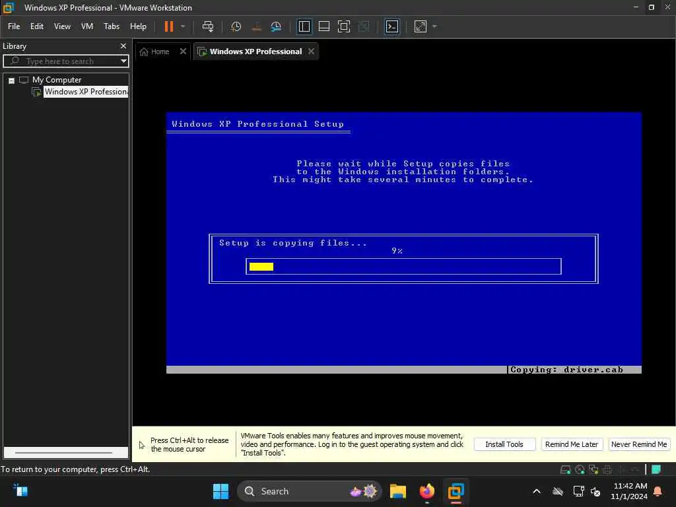676x507 pixels.
Task: Click the OneDrive cloud tray icon
Action: coord(558,491)
